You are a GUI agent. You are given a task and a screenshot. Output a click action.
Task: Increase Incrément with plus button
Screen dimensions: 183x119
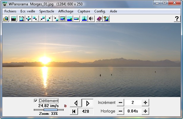click(145, 103)
